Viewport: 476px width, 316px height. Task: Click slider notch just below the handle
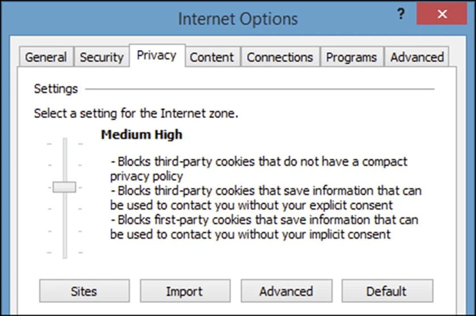[x=65, y=209]
